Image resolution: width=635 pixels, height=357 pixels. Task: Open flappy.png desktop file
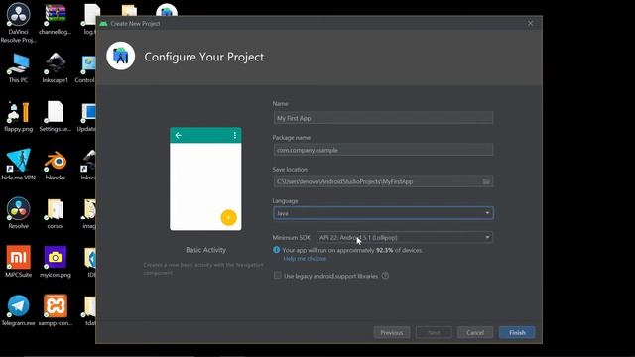coord(18,117)
